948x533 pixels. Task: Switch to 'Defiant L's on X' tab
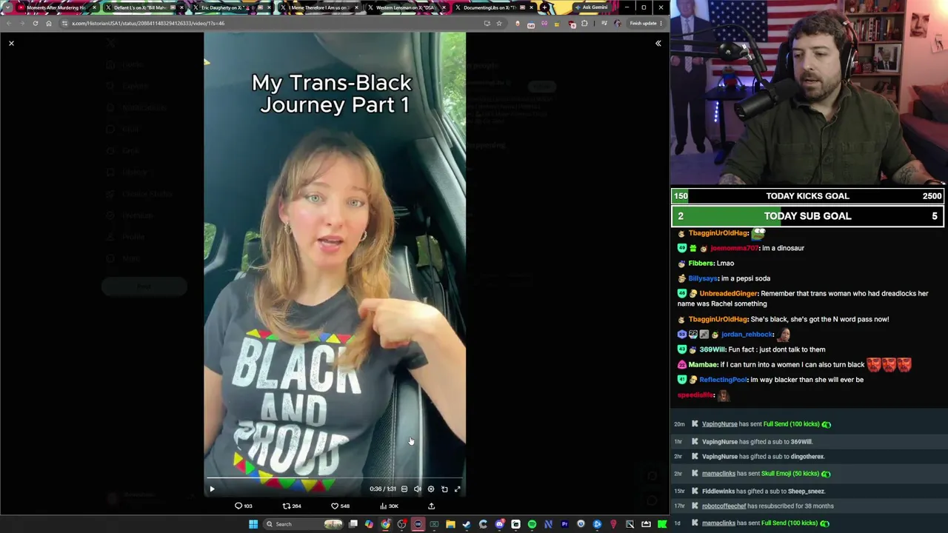[x=144, y=7]
